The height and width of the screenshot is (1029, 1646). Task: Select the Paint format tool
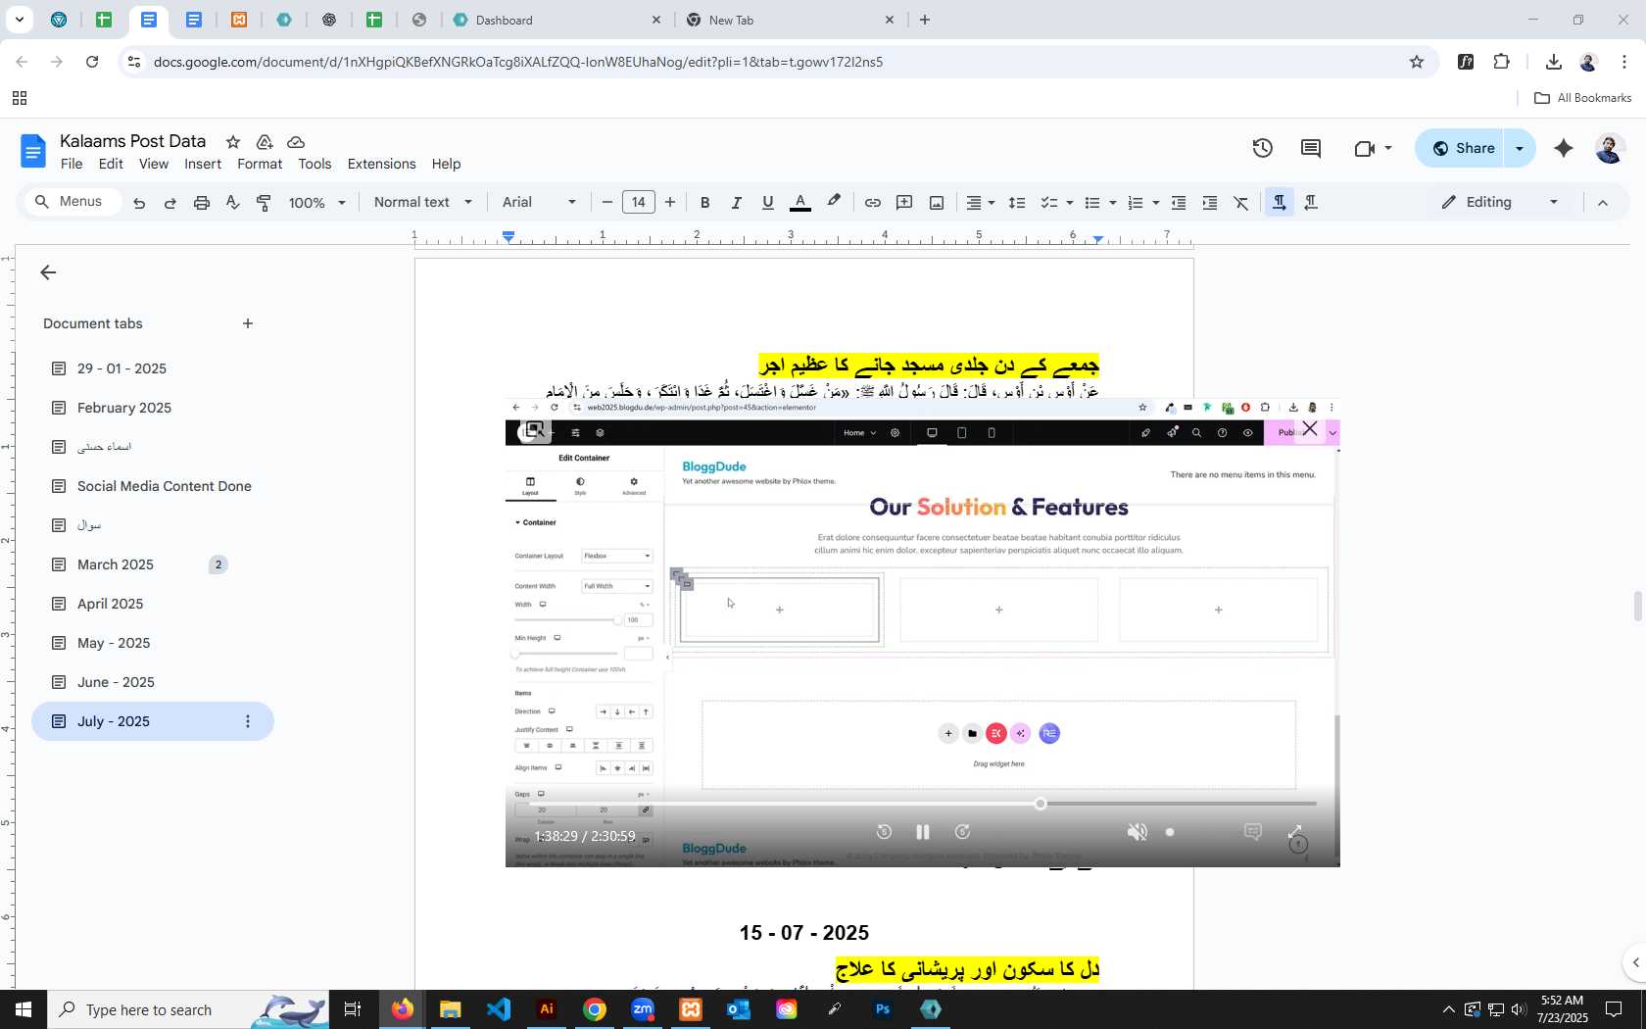(264, 203)
